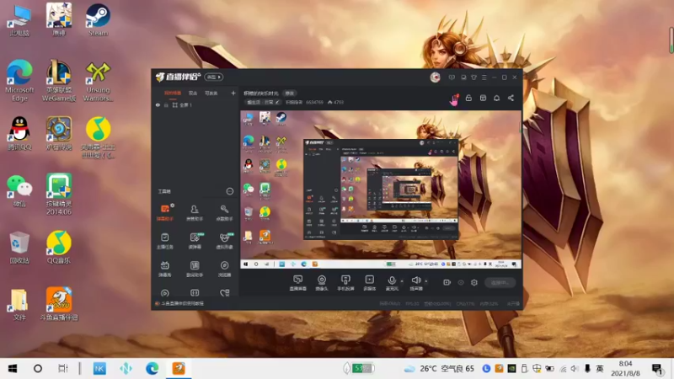Click the room number 6634769
This screenshot has width=674, height=379.
tap(314, 102)
